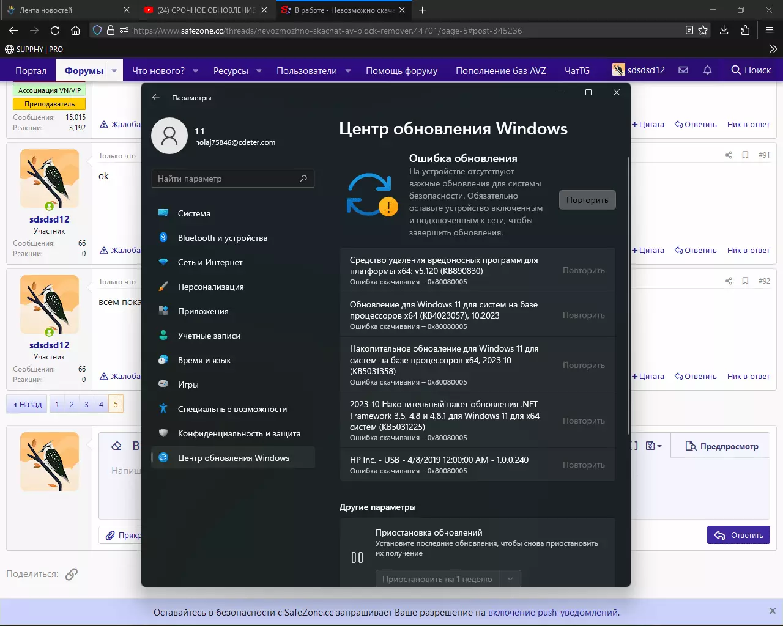The width and height of the screenshot is (783, 626).
Task: Copy the share link icon beside Поделиться
Action: click(72, 574)
